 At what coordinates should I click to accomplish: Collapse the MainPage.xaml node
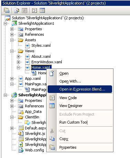pos(12,84)
